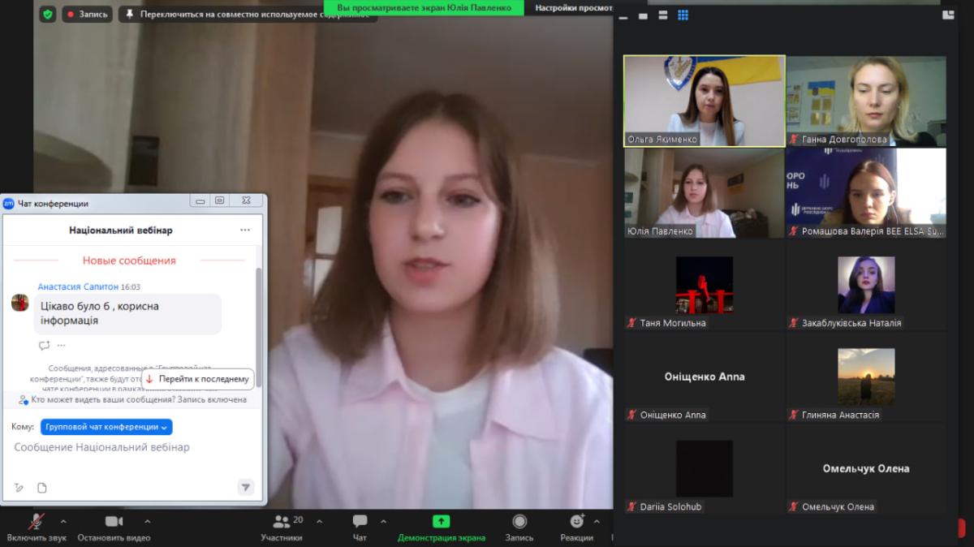The image size is (974, 547).
Task: Click the red Запись recording indicator
Action: pyautogui.click(x=87, y=14)
